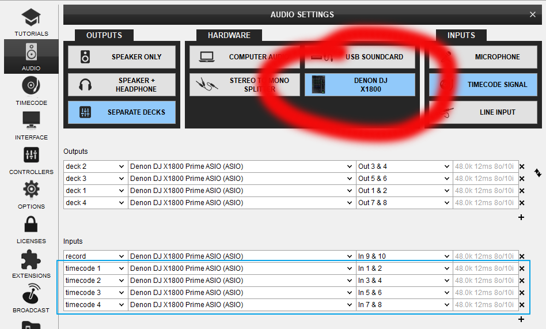Open the Out 5 & 6 channel dropdown
546x329 pixels.
pyautogui.click(x=404, y=179)
